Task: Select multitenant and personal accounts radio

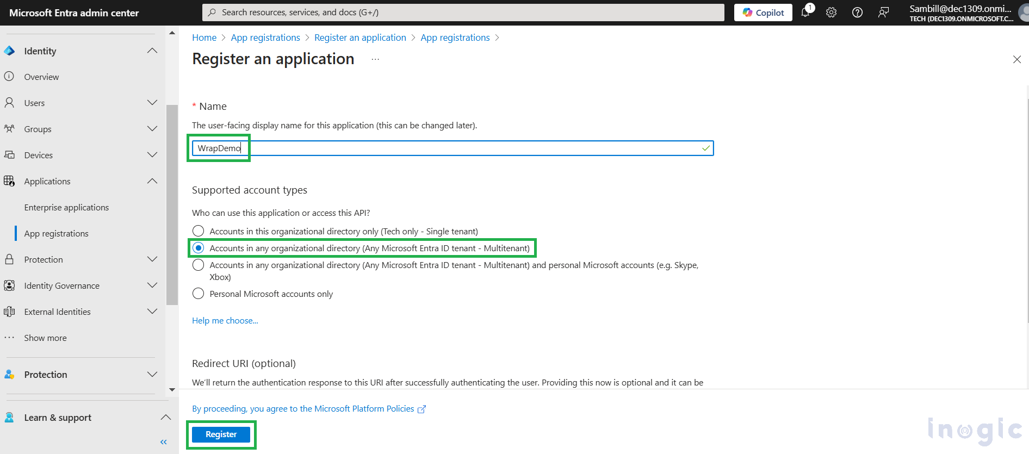Action: pyautogui.click(x=199, y=265)
